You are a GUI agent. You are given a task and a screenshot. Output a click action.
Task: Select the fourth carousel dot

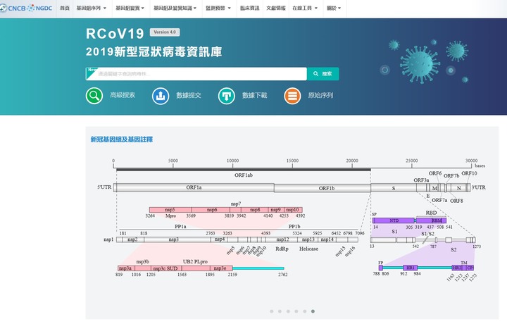pyautogui.click(x=296, y=311)
